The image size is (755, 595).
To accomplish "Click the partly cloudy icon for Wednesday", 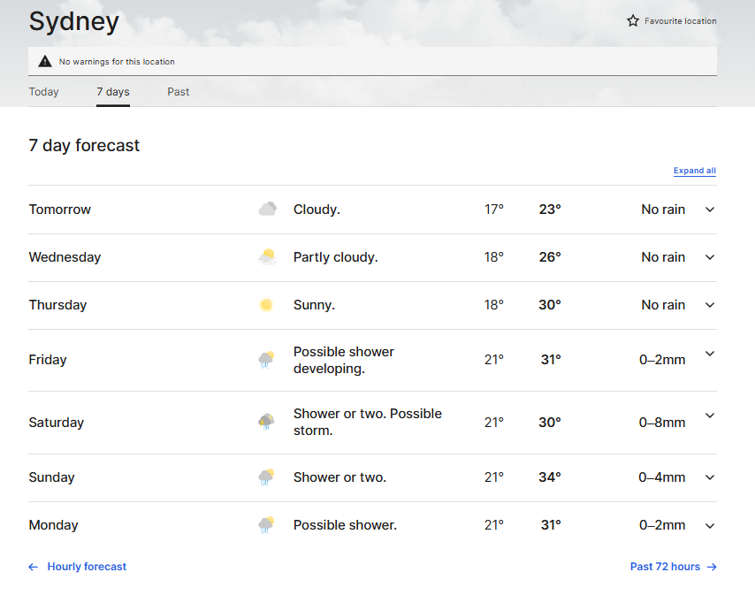I will 267,256.
